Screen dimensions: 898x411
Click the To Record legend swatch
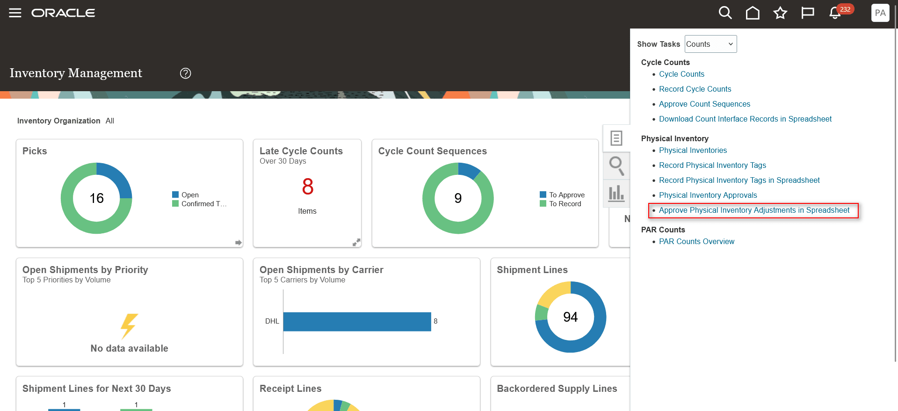click(543, 203)
